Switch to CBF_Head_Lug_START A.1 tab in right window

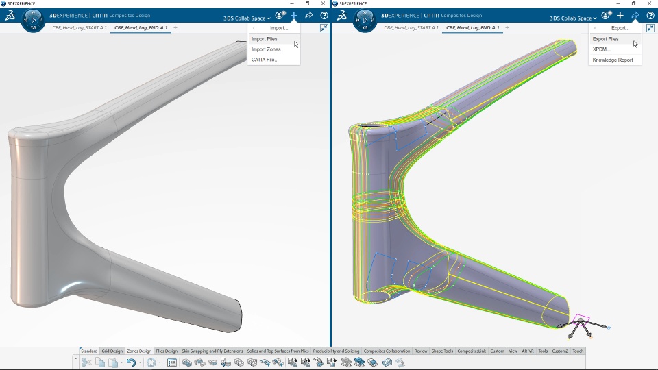(x=411, y=27)
